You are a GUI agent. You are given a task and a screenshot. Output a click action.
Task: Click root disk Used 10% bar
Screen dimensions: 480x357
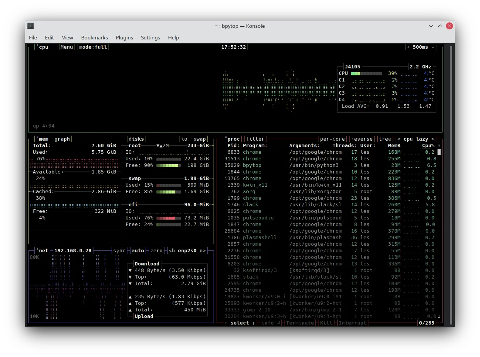(169, 159)
